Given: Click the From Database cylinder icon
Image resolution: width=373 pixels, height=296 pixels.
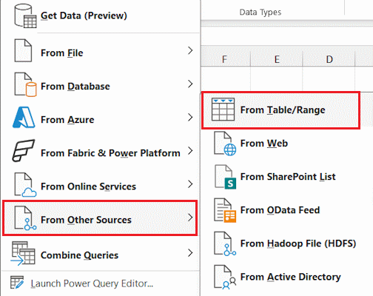Looking at the screenshot, I should tap(25, 84).
